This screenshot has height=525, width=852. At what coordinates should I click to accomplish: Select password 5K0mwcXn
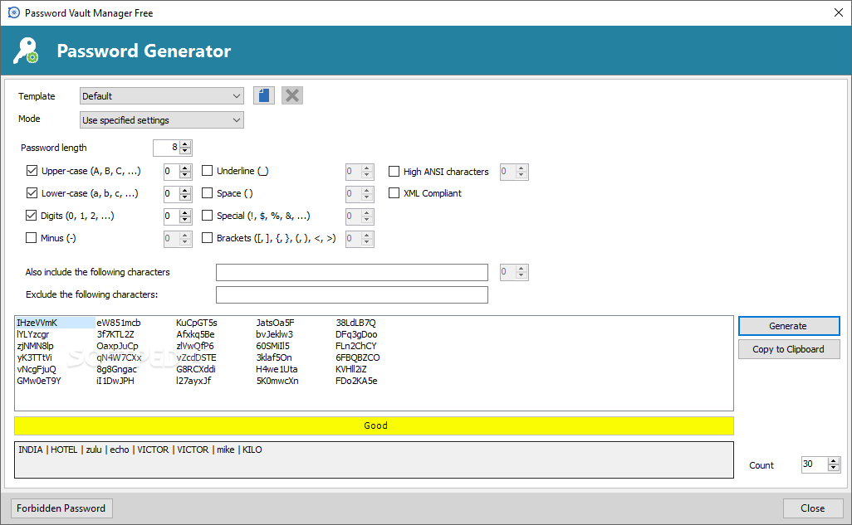pos(277,381)
